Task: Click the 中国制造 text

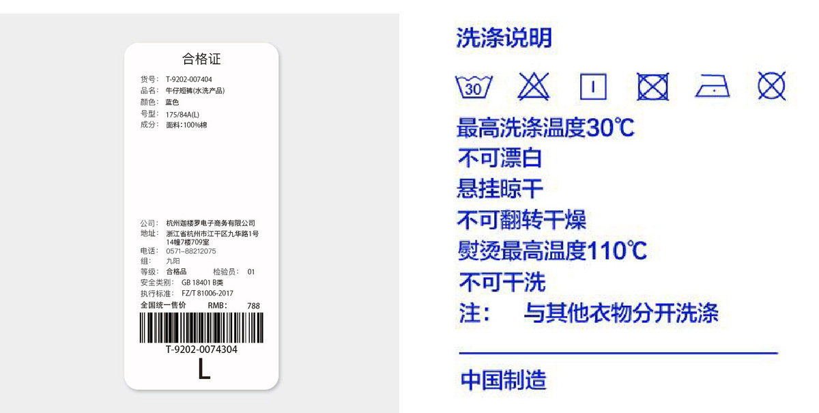Action: point(504,380)
